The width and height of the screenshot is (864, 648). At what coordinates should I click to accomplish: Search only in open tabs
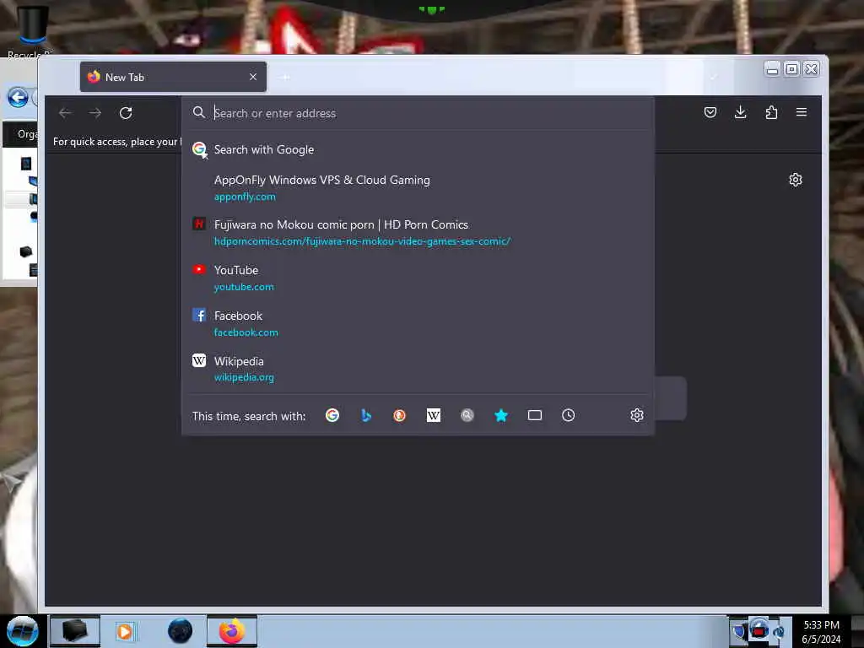(534, 415)
